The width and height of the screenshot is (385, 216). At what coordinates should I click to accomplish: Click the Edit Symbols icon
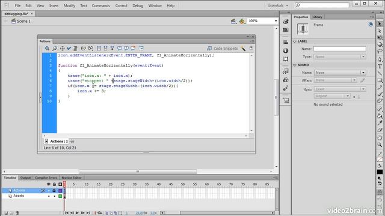(x=242, y=22)
